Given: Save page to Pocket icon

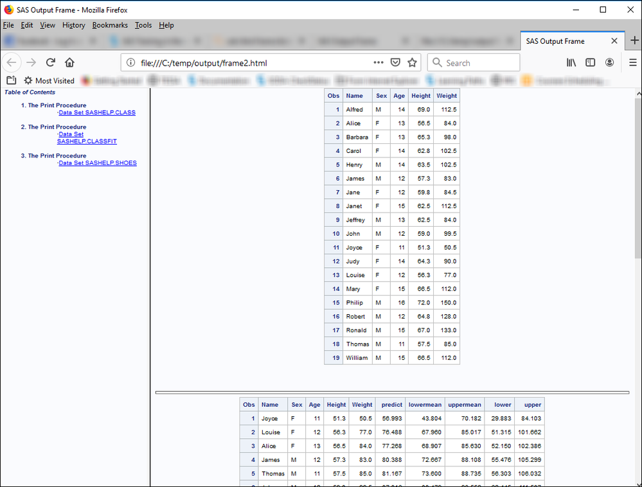Looking at the screenshot, I should click(x=395, y=62).
